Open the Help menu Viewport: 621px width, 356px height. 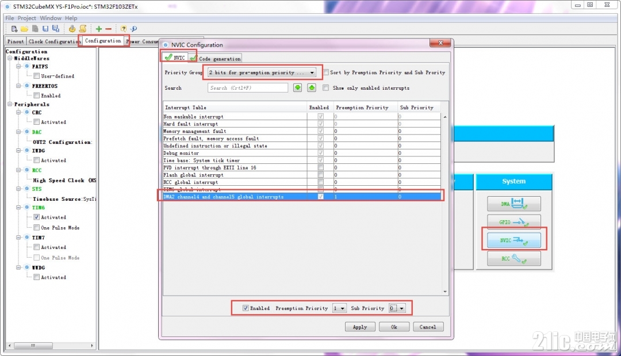coord(71,18)
